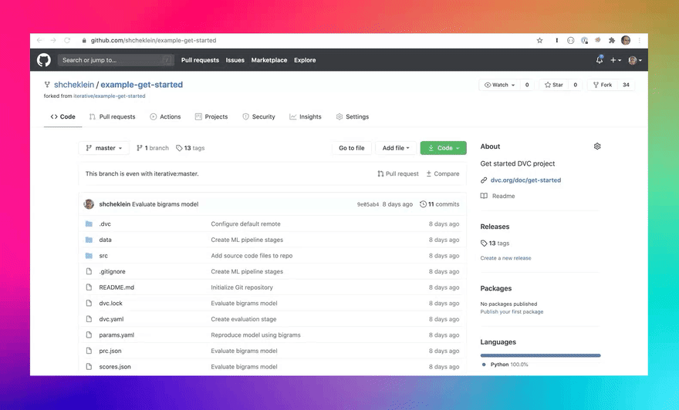The width and height of the screenshot is (679, 410).
Task: Open the README.md file
Action: click(117, 287)
